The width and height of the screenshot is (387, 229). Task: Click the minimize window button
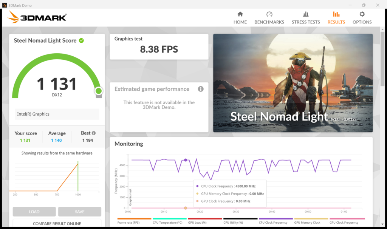(350, 5)
